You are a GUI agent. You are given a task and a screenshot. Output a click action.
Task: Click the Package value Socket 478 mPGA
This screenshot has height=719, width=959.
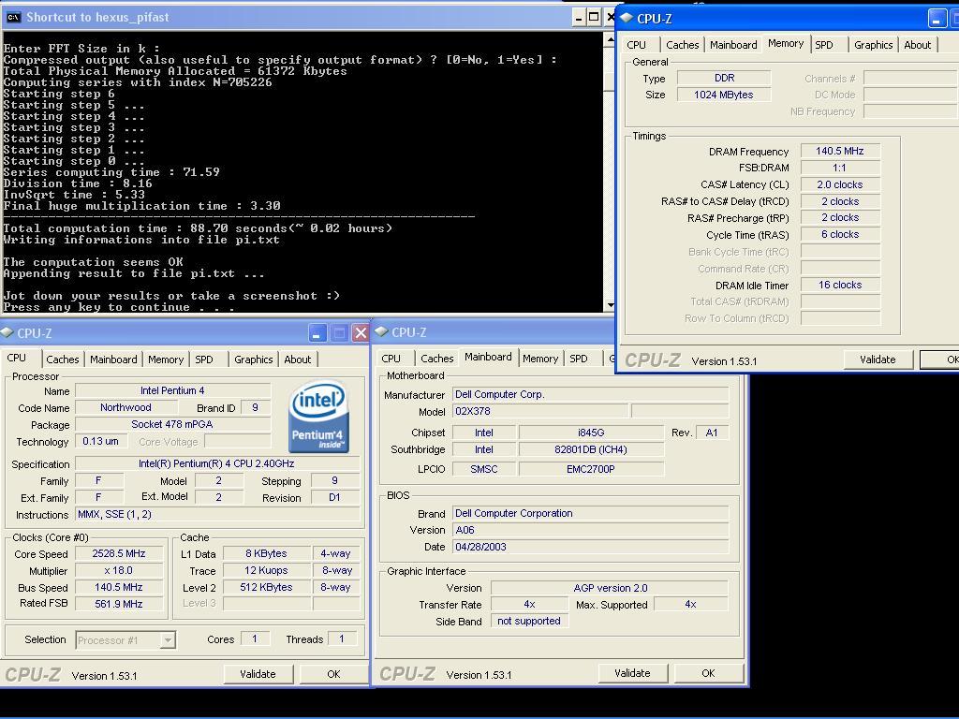172,424
